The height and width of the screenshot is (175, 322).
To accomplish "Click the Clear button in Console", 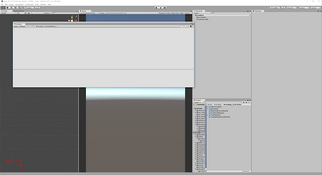I will [x=16, y=26].
